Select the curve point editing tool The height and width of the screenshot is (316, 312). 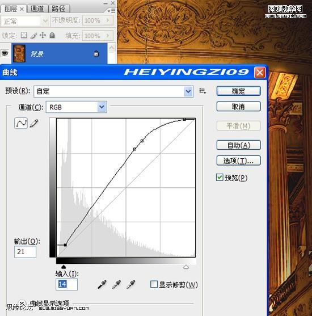click(x=21, y=123)
